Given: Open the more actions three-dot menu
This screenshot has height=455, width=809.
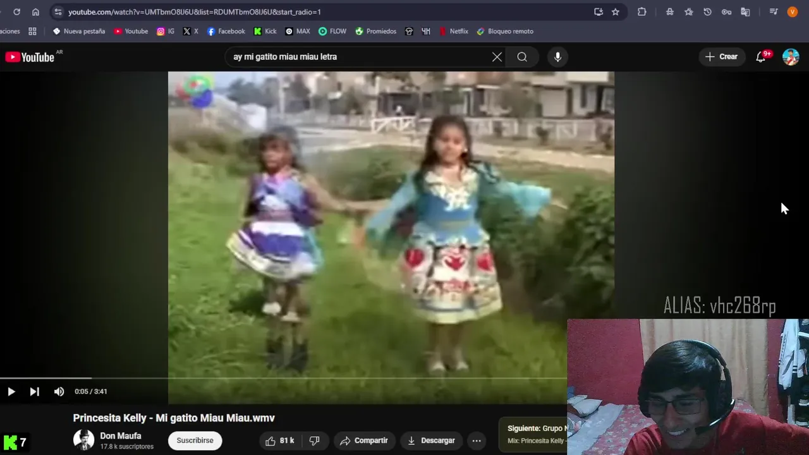Looking at the screenshot, I should (477, 440).
